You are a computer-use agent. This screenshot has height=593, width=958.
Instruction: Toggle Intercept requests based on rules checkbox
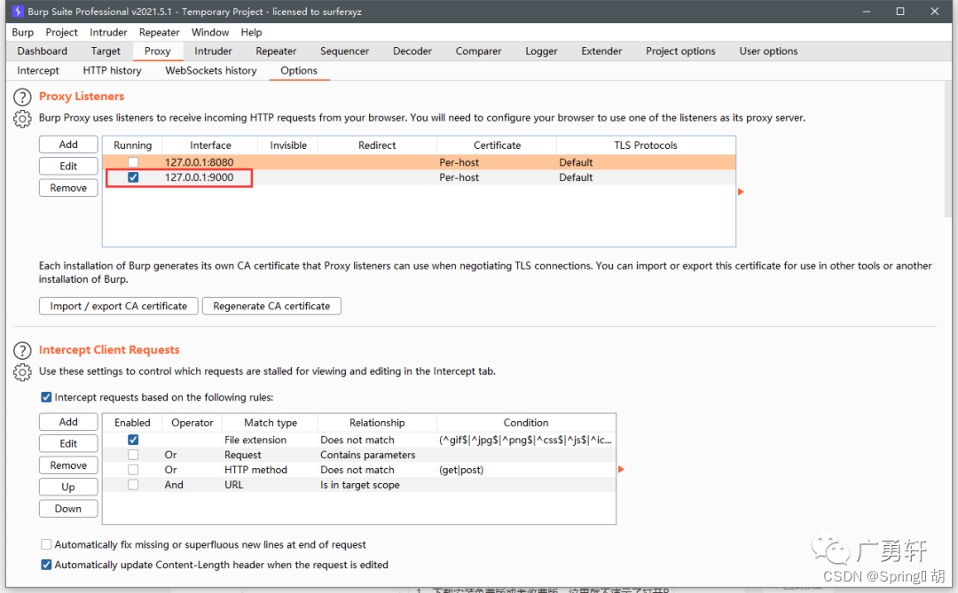coord(46,397)
